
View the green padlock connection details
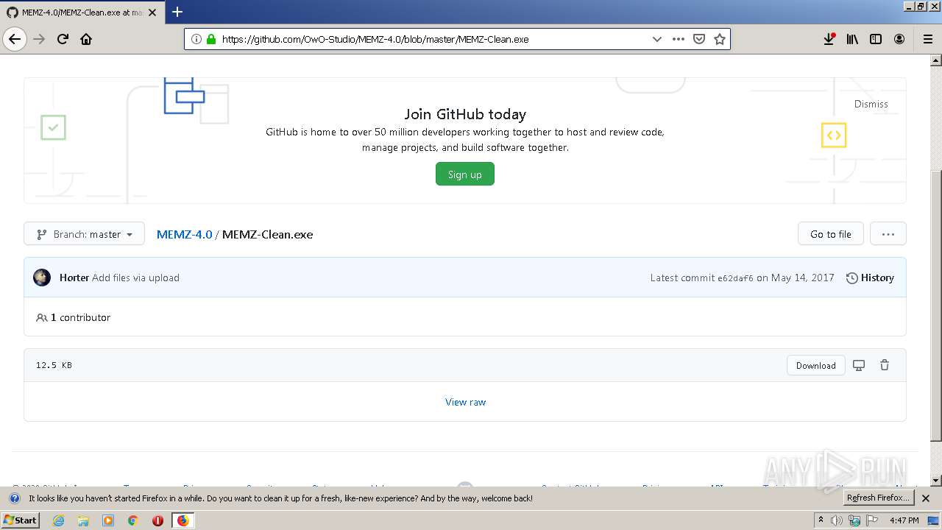[x=211, y=39]
